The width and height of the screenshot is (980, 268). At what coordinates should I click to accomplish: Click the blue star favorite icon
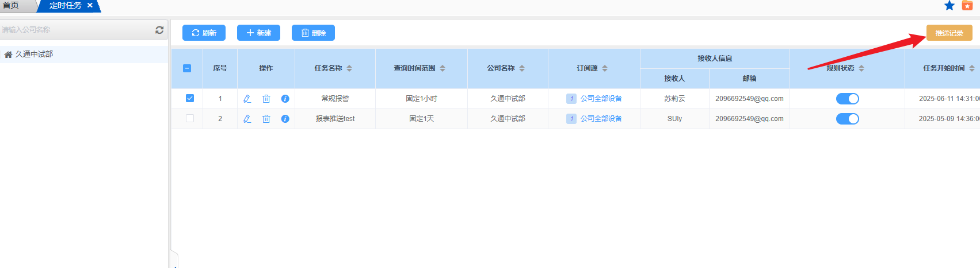[x=950, y=6]
